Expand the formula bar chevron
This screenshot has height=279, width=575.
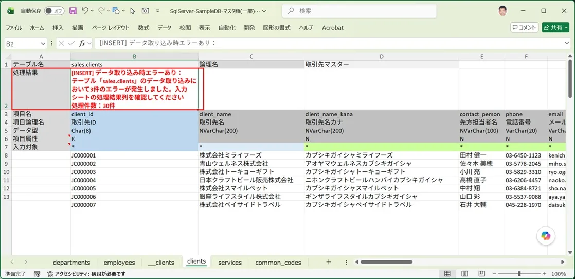click(567, 43)
